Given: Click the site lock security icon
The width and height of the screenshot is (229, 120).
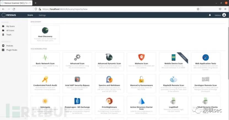Looking at the screenshot, I should (x=40, y=9).
